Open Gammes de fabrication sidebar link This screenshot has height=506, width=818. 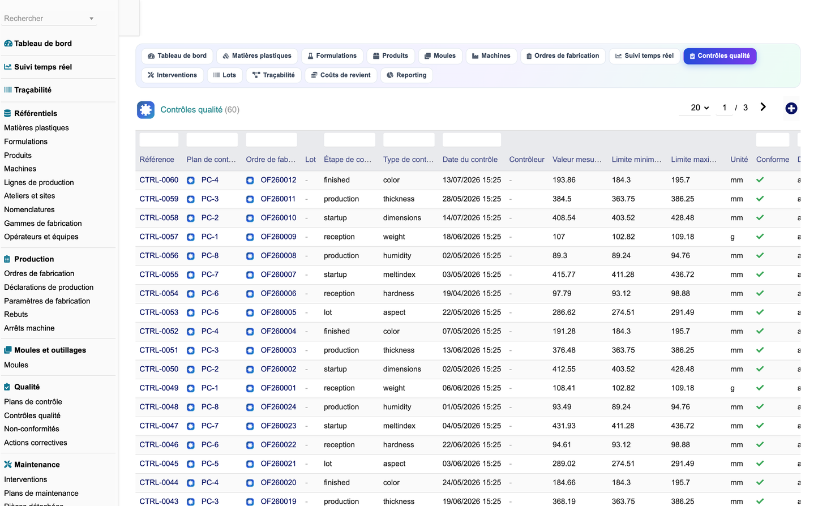click(43, 223)
